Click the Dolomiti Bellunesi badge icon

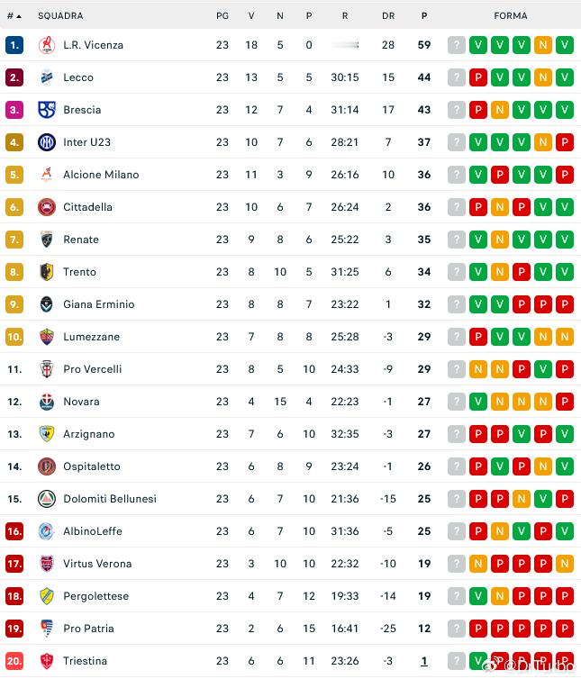pos(47,499)
